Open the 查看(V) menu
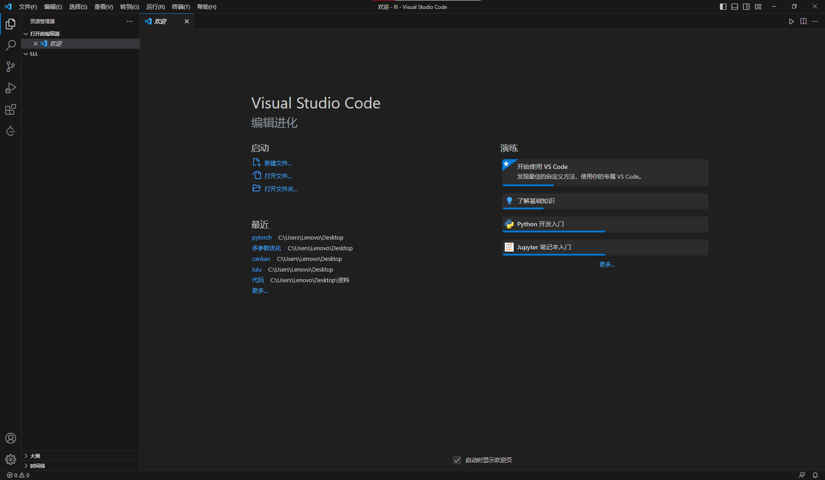 click(104, 7)
